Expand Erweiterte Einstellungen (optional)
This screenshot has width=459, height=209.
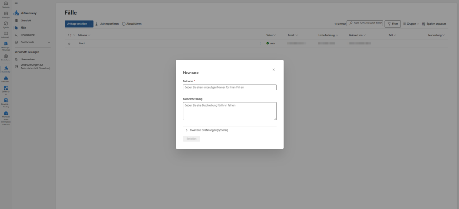(187, 130)
